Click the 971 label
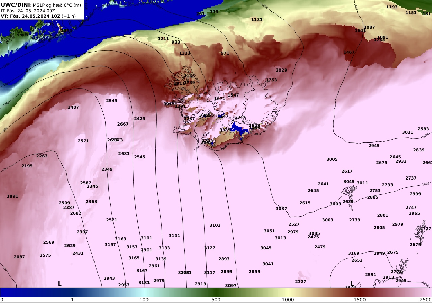Screen dimensions: 432x303 point(225,53)
